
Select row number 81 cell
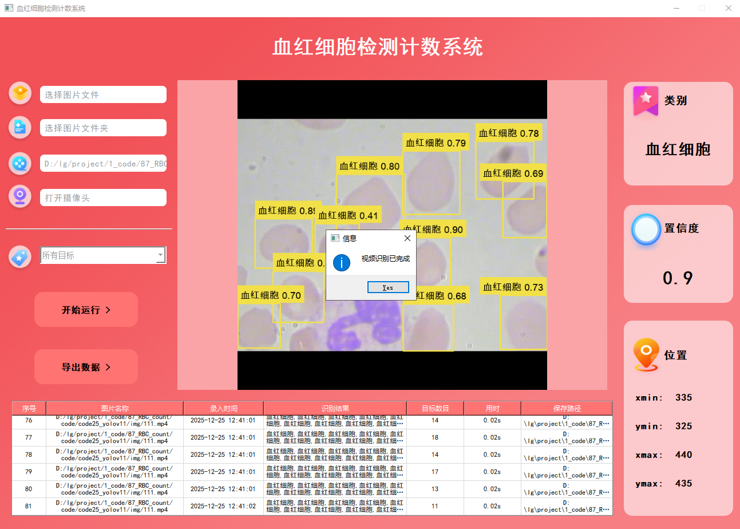click(29, 506)
